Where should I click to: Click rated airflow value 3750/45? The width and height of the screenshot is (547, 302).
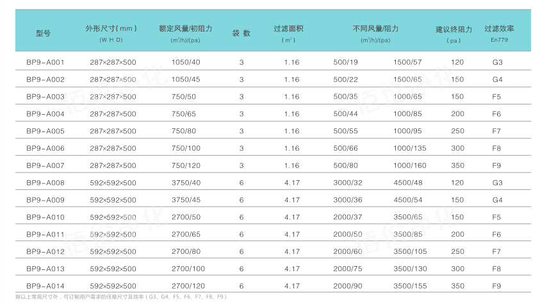click(x=186, y=199)
